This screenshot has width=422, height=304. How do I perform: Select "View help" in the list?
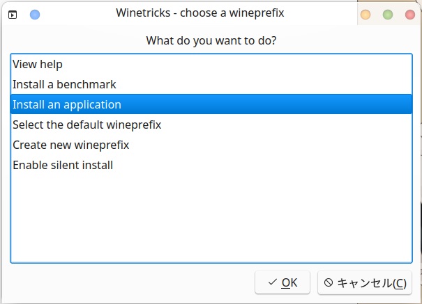[x=38, y=64]
